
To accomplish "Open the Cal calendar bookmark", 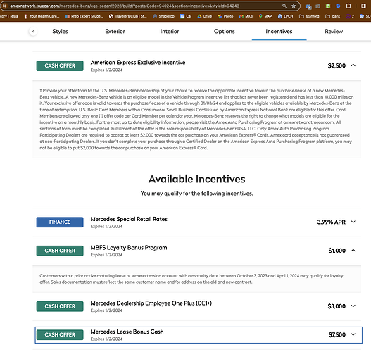I will 186,16.
